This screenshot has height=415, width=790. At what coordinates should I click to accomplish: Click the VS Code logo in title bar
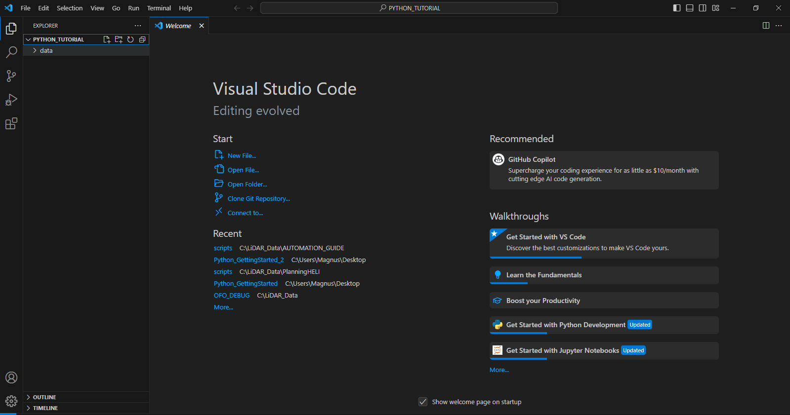(x=8, y=8)
